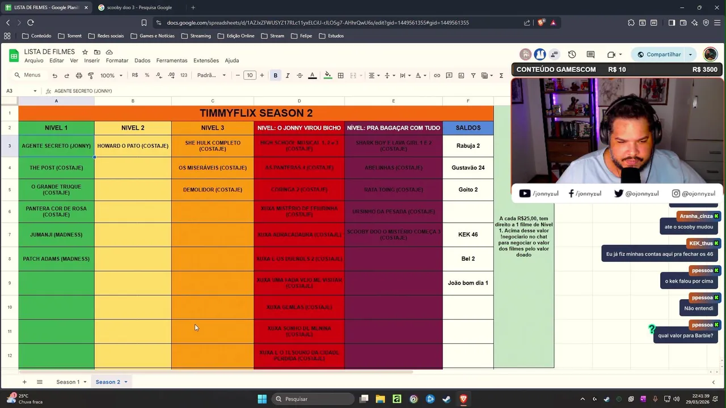
Task: Open the Sheets home logo
Action: click(x=14, y=55)
